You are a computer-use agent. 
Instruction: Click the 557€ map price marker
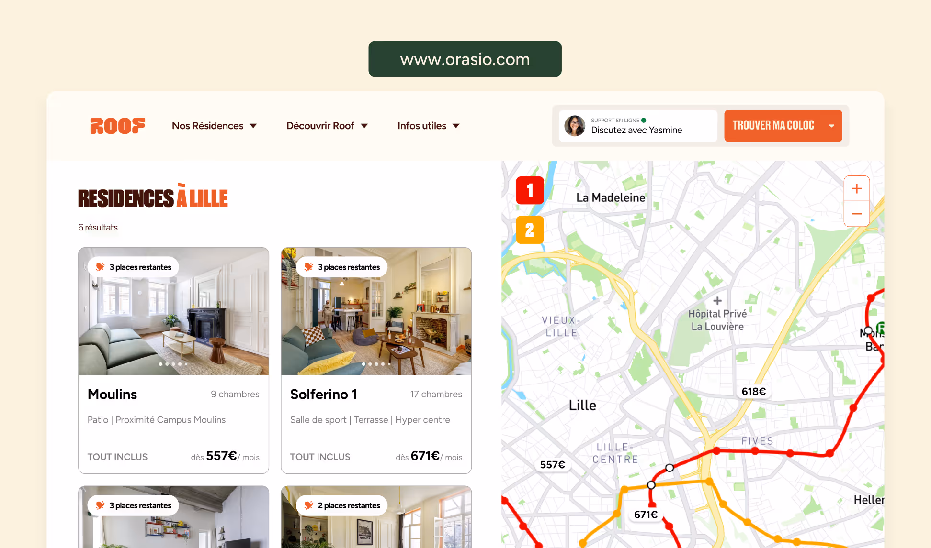point(552,465)
